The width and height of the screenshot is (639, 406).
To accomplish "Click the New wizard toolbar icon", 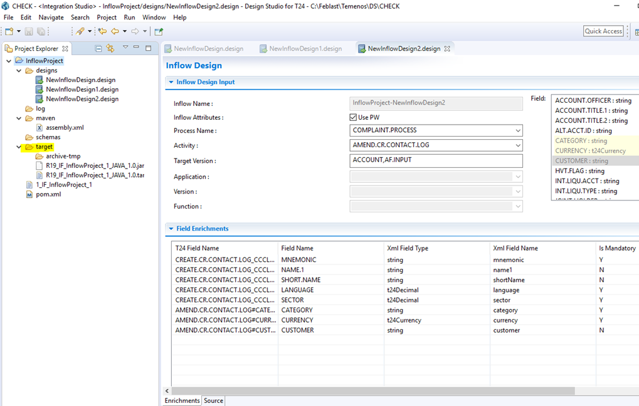I will pyautogui.click(x=9, y=31).
